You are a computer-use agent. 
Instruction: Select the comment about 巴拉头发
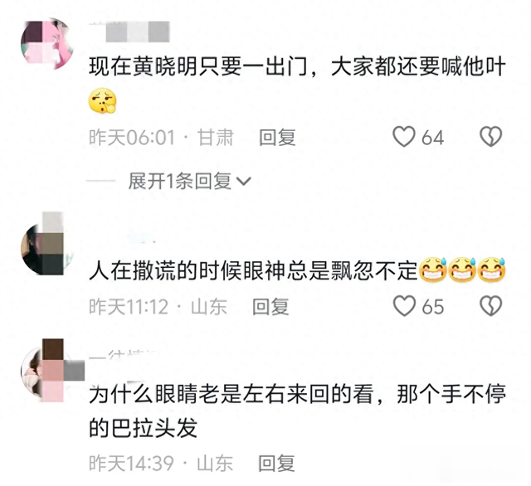[x=297, y=411]
